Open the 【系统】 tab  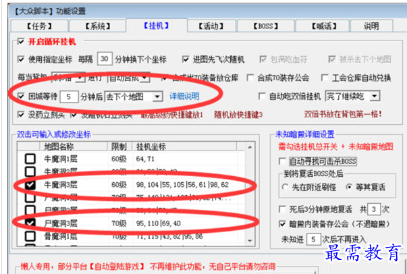tap(97, 26)
